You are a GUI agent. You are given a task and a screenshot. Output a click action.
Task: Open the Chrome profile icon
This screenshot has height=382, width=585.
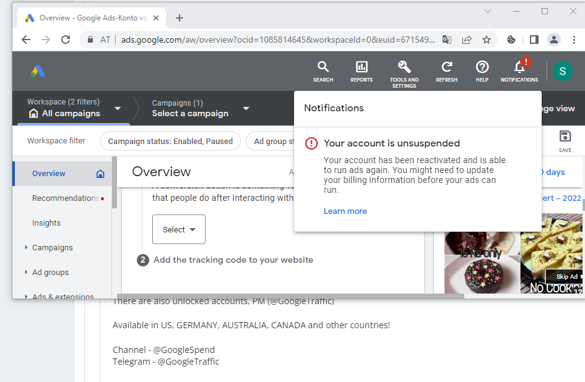coord(554,40)
